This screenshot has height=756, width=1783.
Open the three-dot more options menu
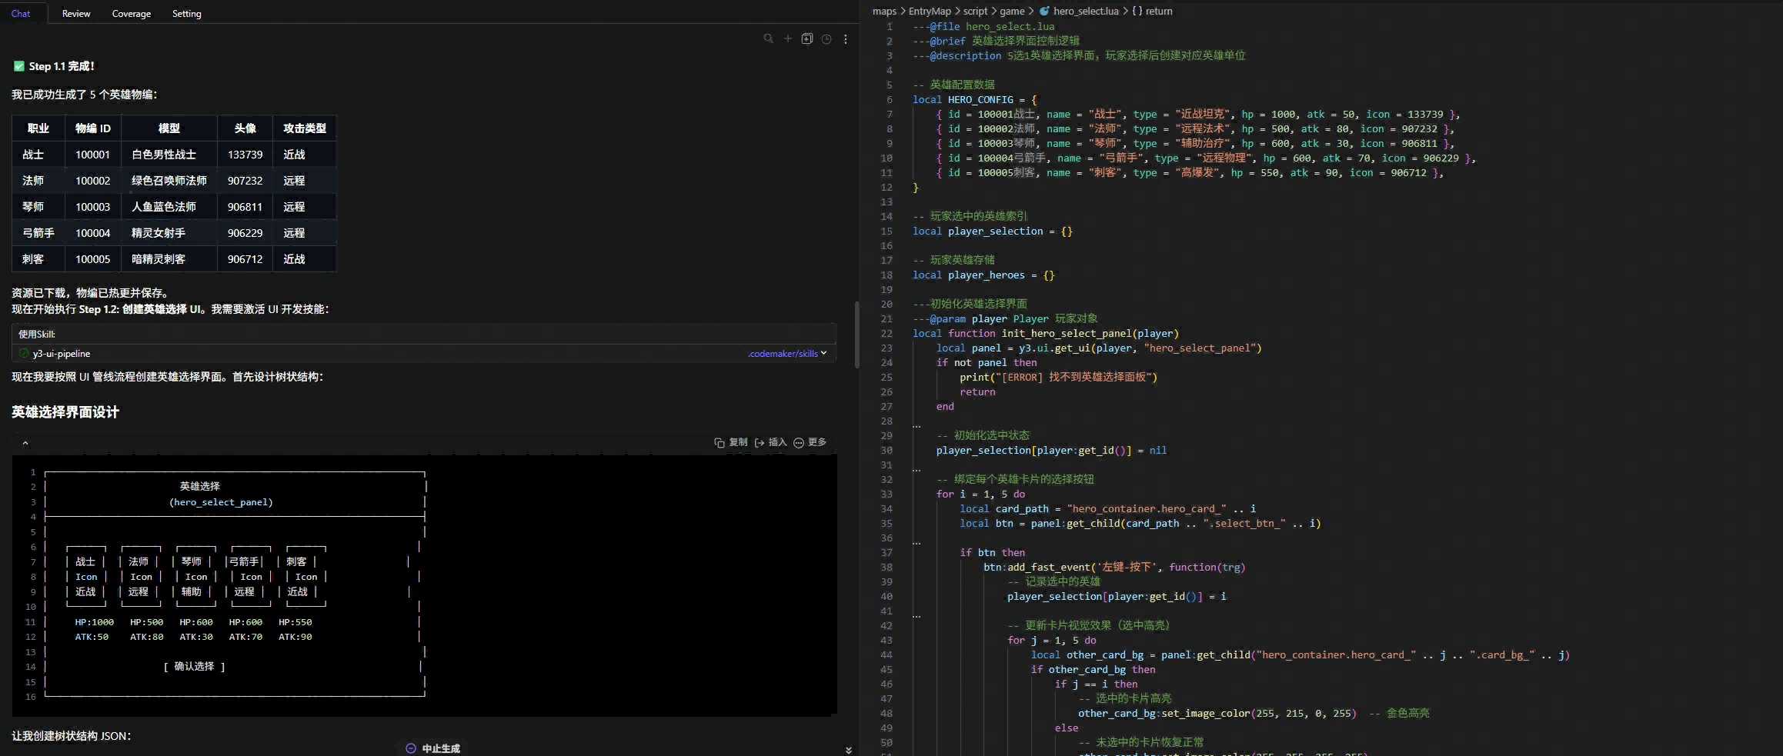point(845,38)
